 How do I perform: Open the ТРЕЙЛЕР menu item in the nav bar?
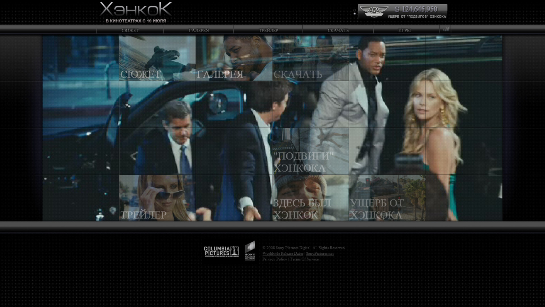269,30
